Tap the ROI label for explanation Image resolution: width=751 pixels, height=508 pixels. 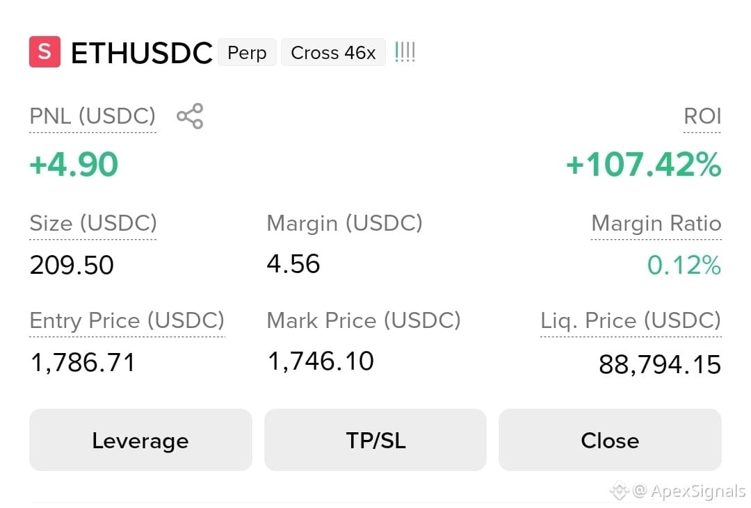coord(702,116)
